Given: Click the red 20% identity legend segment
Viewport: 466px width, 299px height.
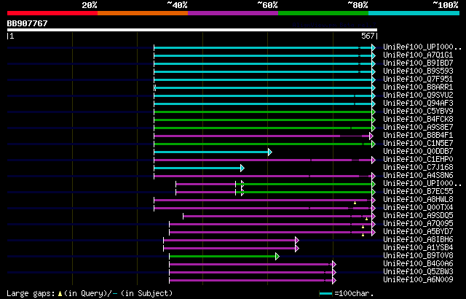Looking at the screenshot, I should tap(52, 13).
